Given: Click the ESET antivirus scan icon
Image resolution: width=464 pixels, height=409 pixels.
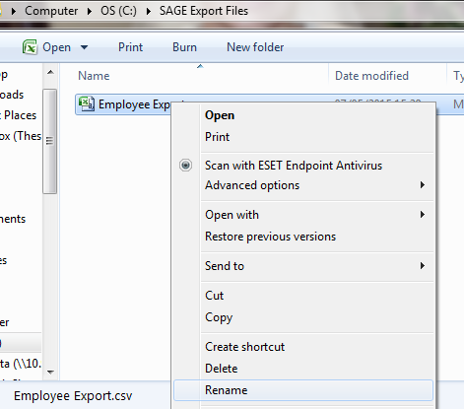Looking at the screenshot, I should [x=185, y=165].
